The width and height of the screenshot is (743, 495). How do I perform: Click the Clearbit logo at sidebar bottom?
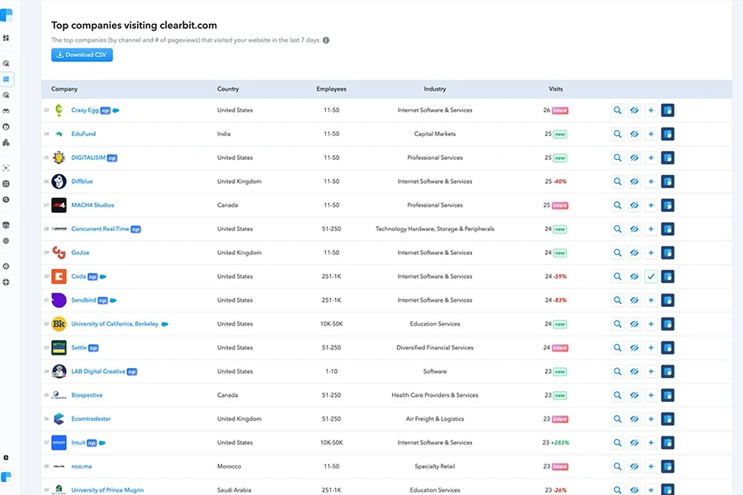(6, 477)
